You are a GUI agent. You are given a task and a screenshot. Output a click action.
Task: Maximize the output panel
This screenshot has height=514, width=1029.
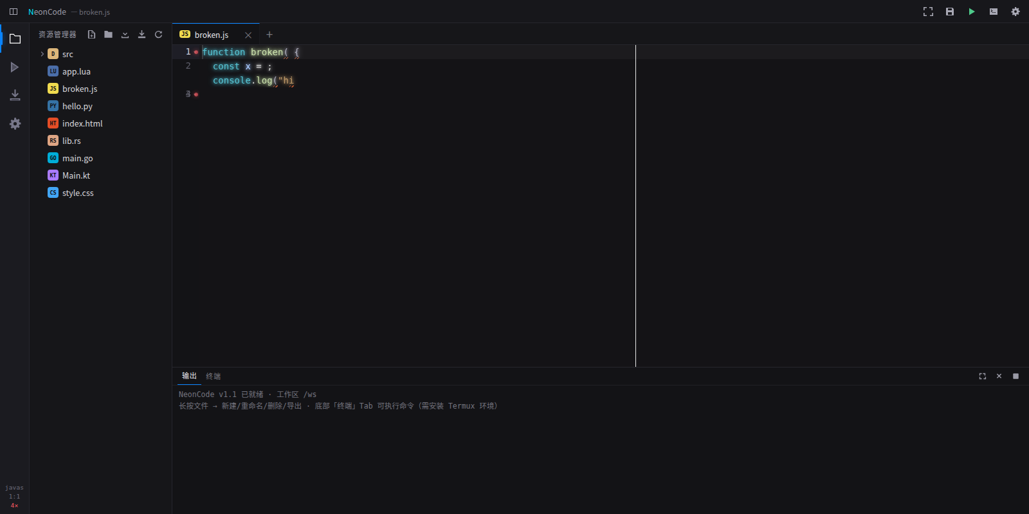[982, 377]
